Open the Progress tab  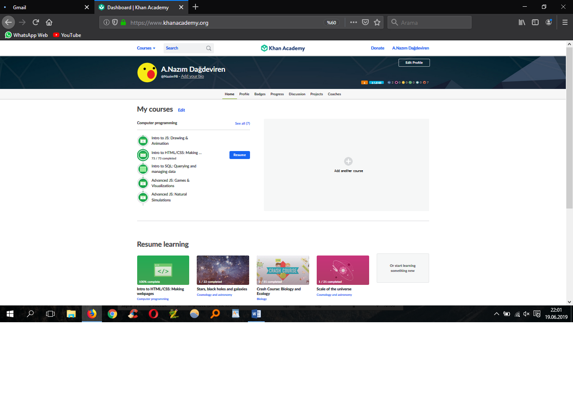click(x=277, y=94)
